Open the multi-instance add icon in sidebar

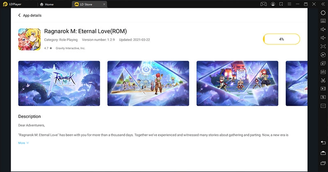323,63
